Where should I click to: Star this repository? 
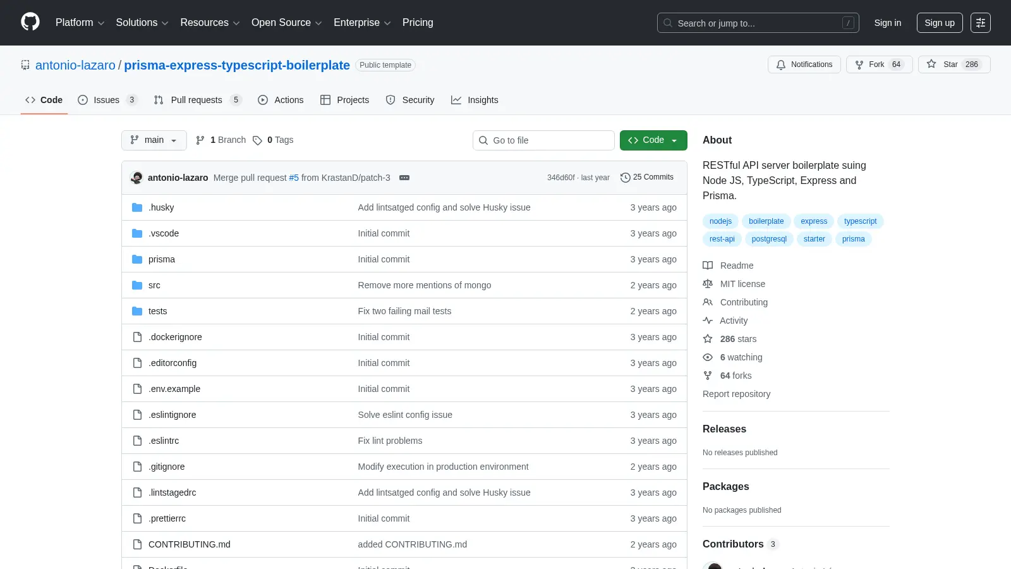[954, 64]
